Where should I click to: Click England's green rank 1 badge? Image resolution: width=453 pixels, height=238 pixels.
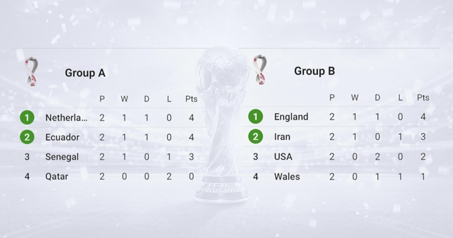click(256, 117)
